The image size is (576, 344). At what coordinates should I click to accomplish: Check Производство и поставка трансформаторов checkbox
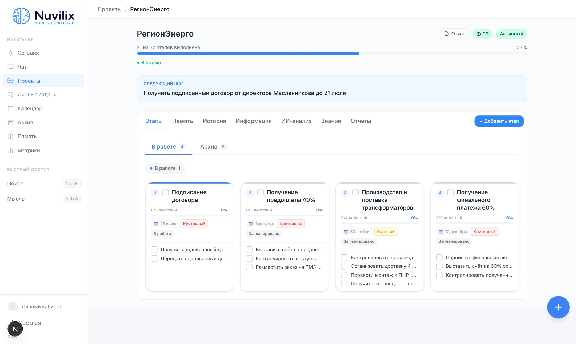355,192
